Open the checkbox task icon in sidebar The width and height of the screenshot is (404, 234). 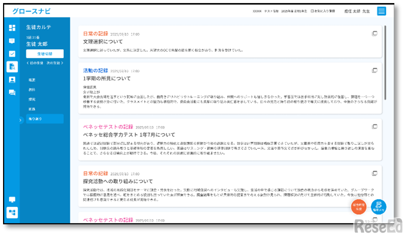point(12,54)
